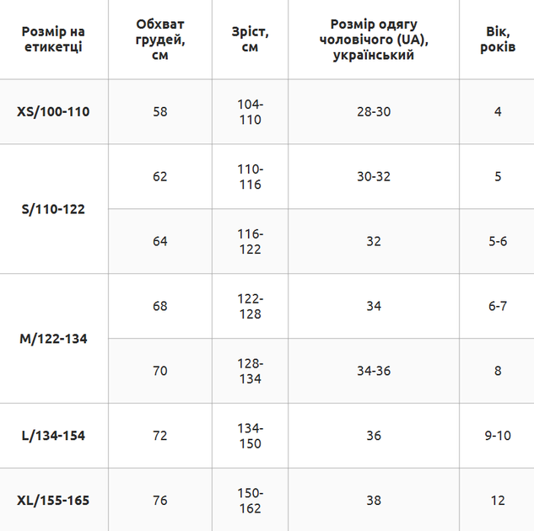Select the height cell 150-162
Viewport: 534px width, 531px height.
(x=250, y=501)
